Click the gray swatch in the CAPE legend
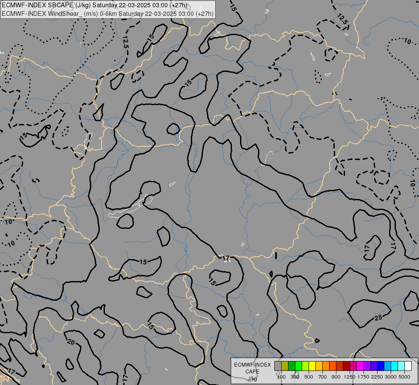 pyautogui.click(x=278, y=366)
